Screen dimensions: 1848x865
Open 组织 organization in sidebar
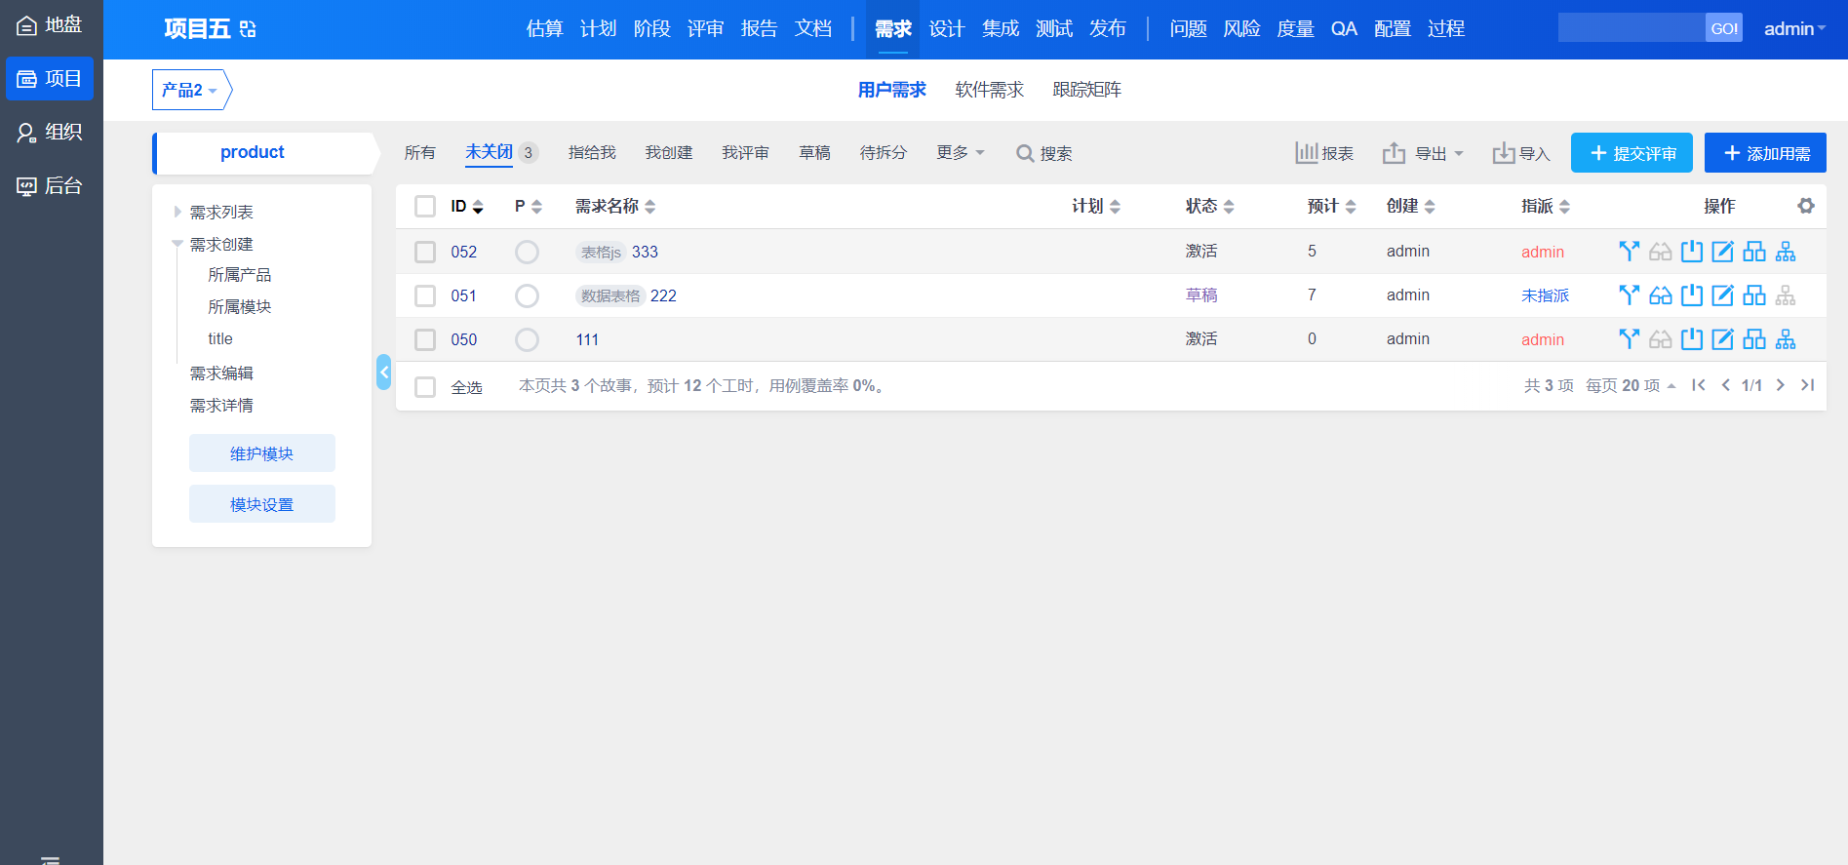[50, 132]
